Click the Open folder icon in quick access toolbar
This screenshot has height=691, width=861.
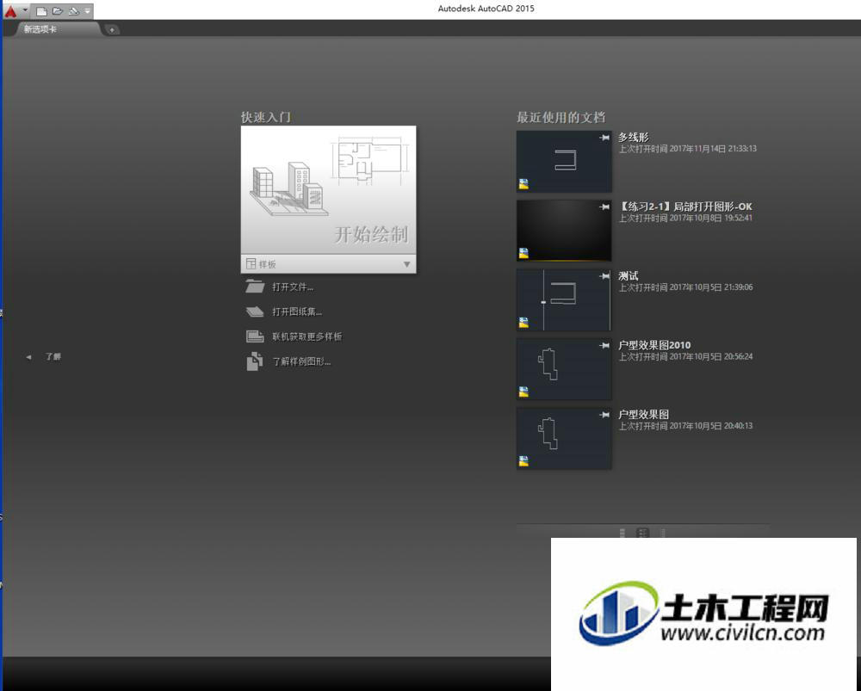point(58,11)
